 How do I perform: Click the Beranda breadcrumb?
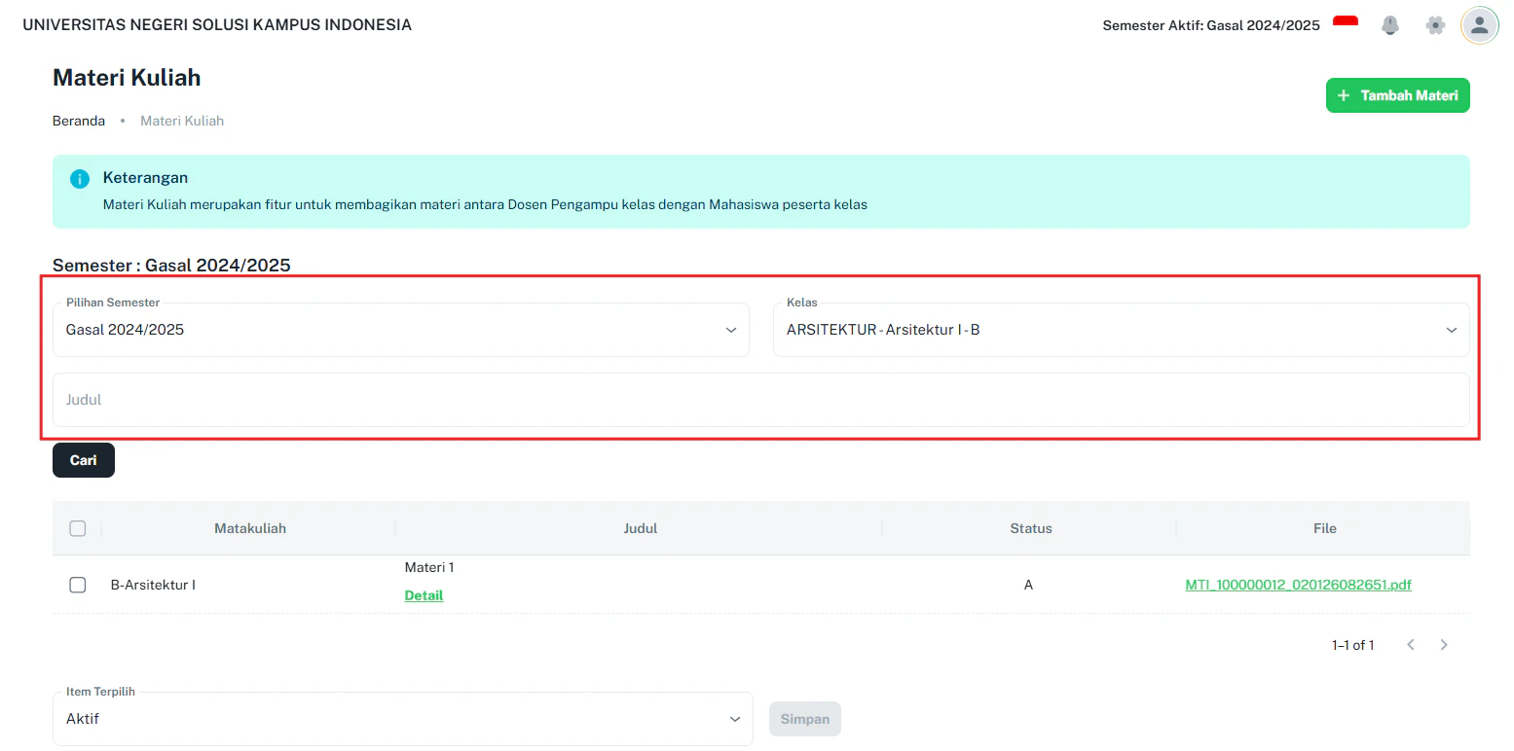click(79, 122)
